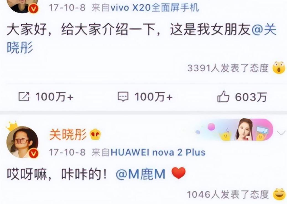Tap the decorative member card banner
Image resolution: width=287 pixels, height=204 pixels.
pos(234,130)
